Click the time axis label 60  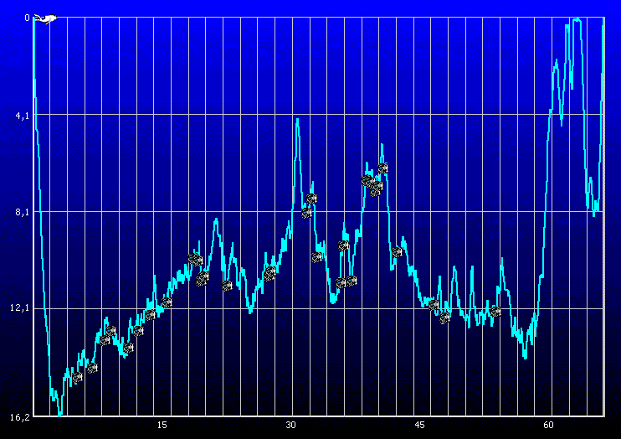[x=548, y=425]
